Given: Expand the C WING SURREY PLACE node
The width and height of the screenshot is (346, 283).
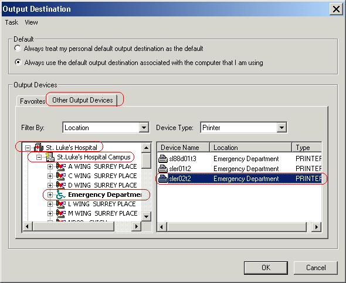Looking at the screenshot, I should pyautogui.click(x=50, y=176).
